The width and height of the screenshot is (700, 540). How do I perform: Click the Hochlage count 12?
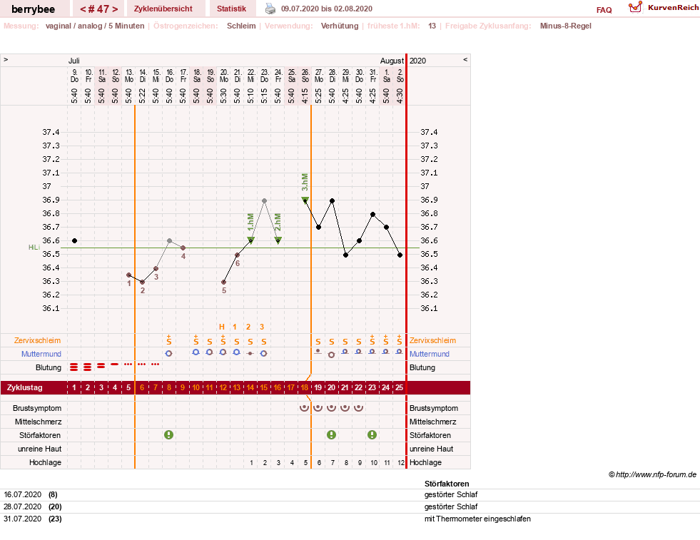[x=401, y=463]
